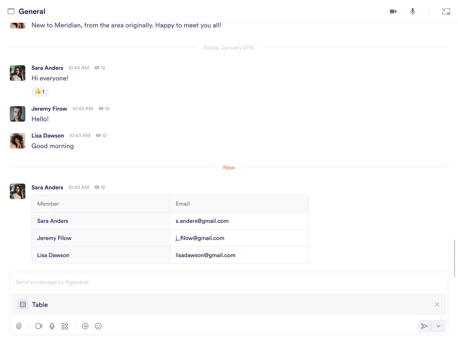
Task: Record audio message from composer toolbar
Action: click(x=52, y=326)
